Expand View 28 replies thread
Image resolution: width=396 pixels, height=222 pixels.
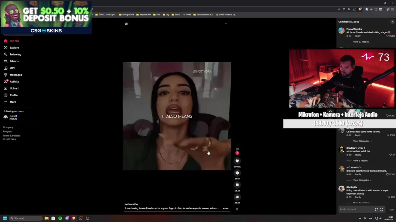point(362,180)
